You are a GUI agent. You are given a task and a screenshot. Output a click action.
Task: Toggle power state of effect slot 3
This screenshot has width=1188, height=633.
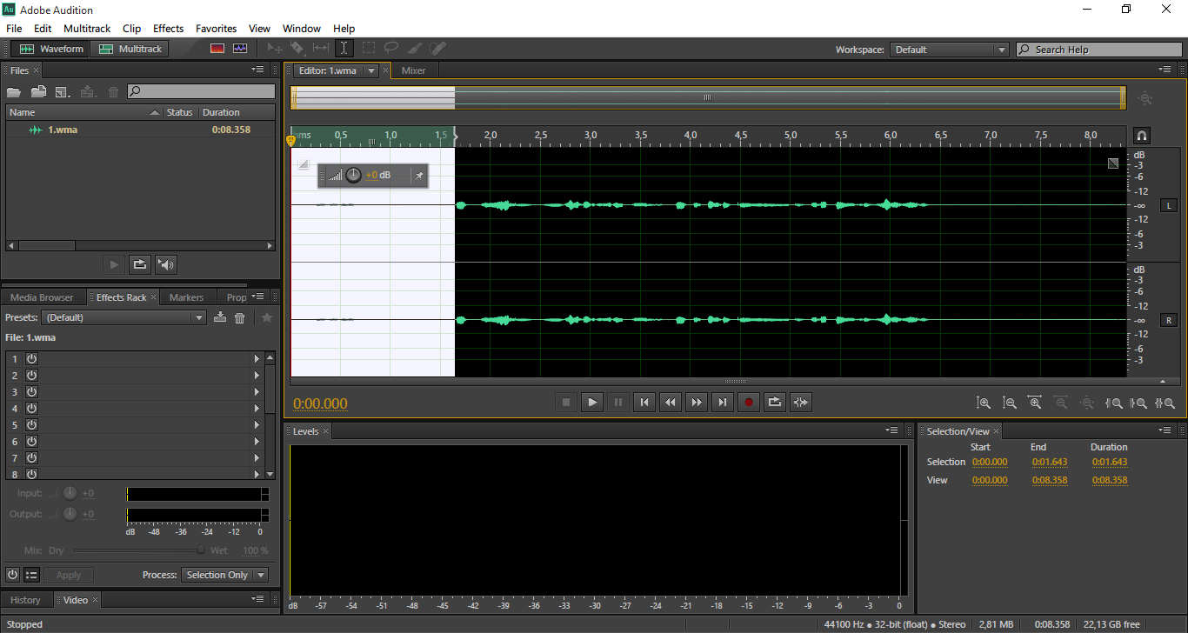(x=31, y=391)
